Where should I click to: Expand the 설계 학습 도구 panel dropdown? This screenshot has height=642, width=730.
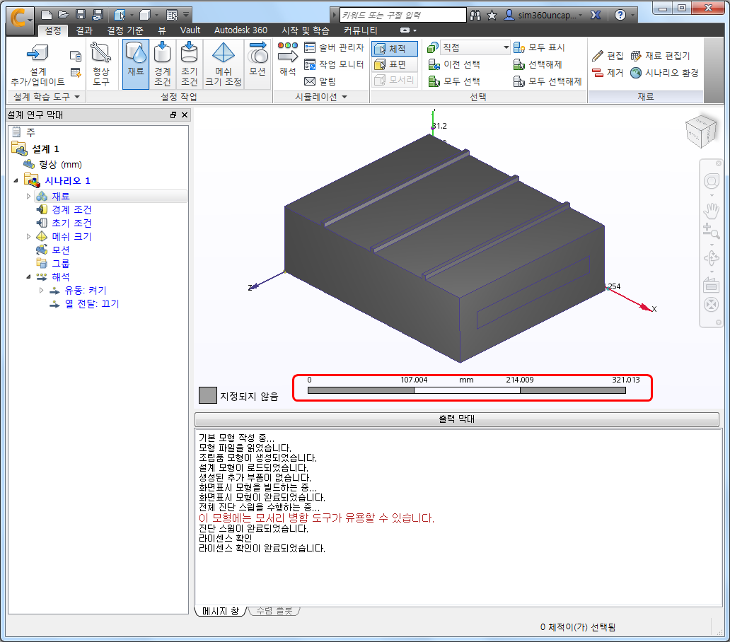(x=77, y=97)
